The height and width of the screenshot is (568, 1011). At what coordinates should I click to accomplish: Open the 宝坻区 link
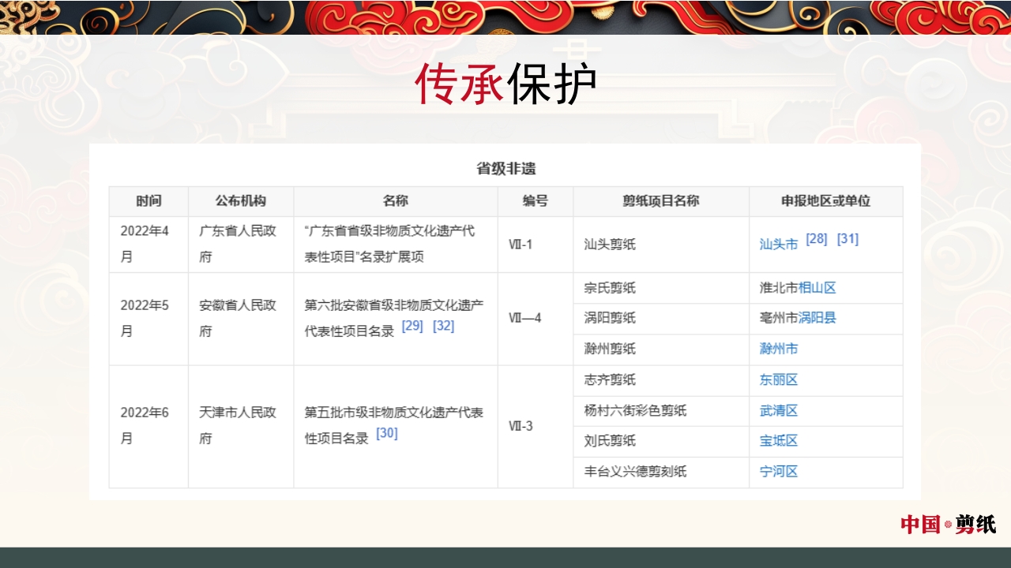point(778,442)
